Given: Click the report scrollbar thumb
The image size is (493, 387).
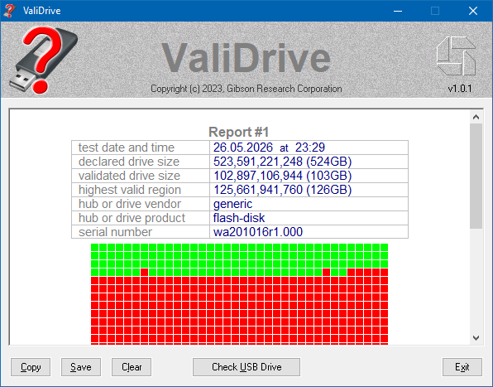Looking at the screenshot, I should coord(476,176).
